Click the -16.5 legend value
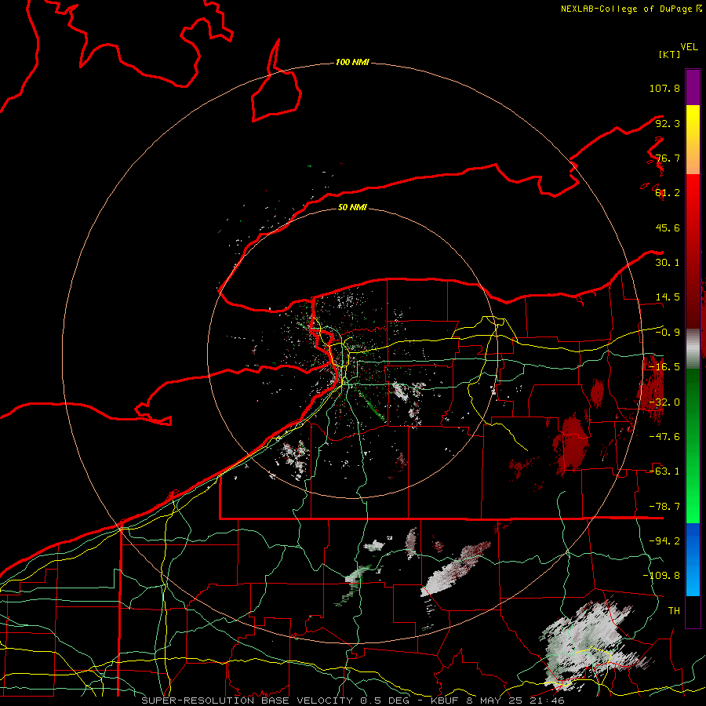The height and width of the screenshot is (706, 706). (664, 367)
